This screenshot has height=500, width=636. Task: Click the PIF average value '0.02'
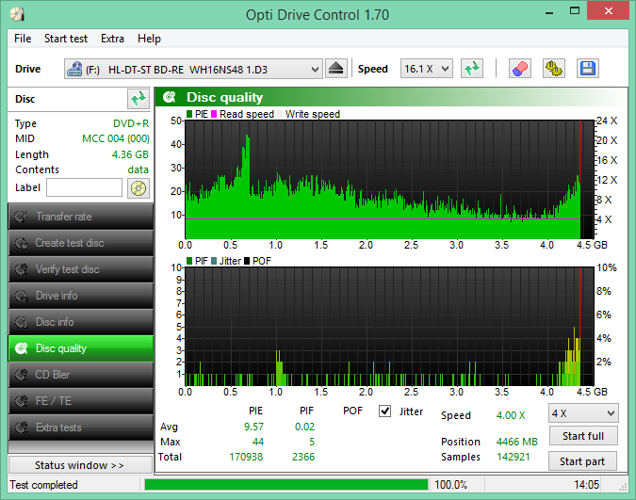point(304,427)
